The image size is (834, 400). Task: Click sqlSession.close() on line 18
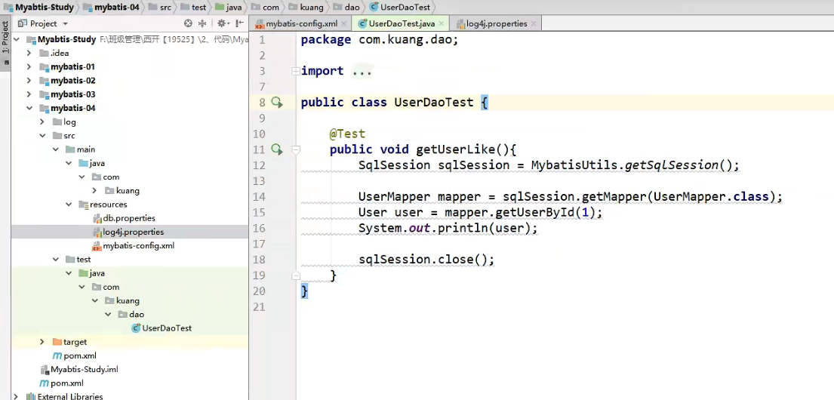tap(426, 260)
